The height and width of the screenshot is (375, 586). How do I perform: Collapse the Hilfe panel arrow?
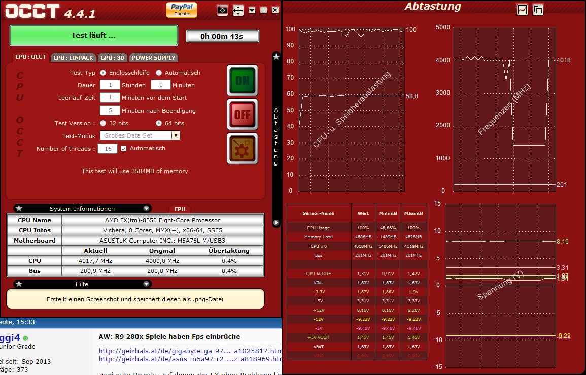point(146,284)
